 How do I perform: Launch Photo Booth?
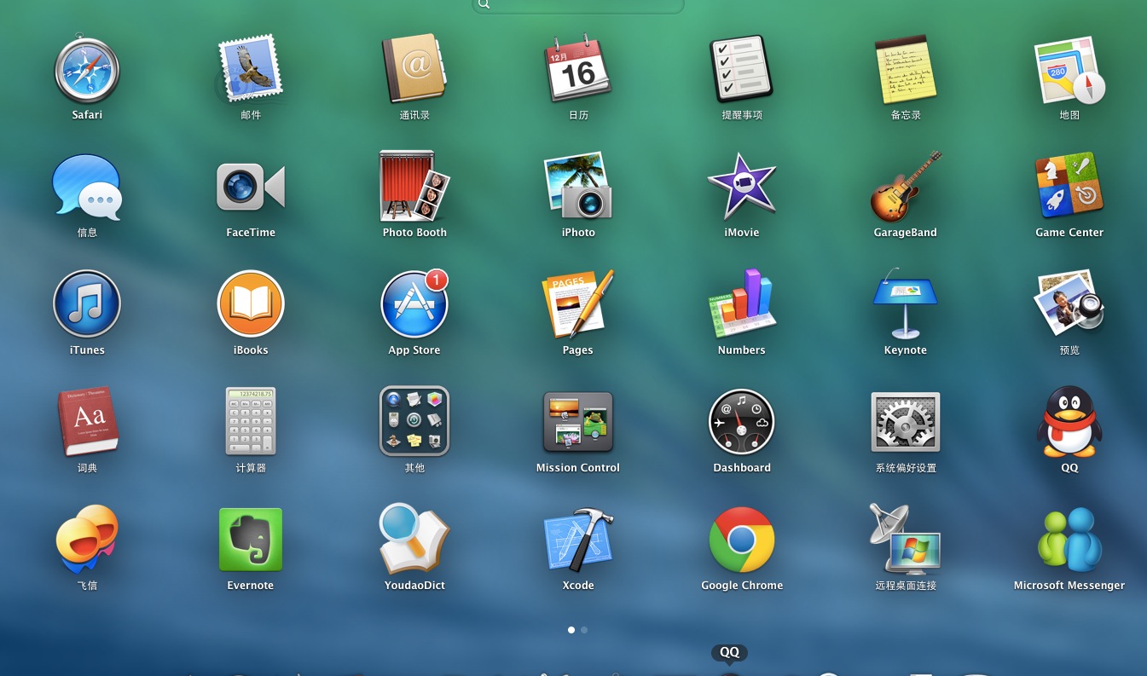point(414,187)
